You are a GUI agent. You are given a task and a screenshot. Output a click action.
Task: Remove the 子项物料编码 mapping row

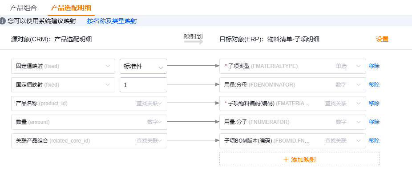point(374,103)
